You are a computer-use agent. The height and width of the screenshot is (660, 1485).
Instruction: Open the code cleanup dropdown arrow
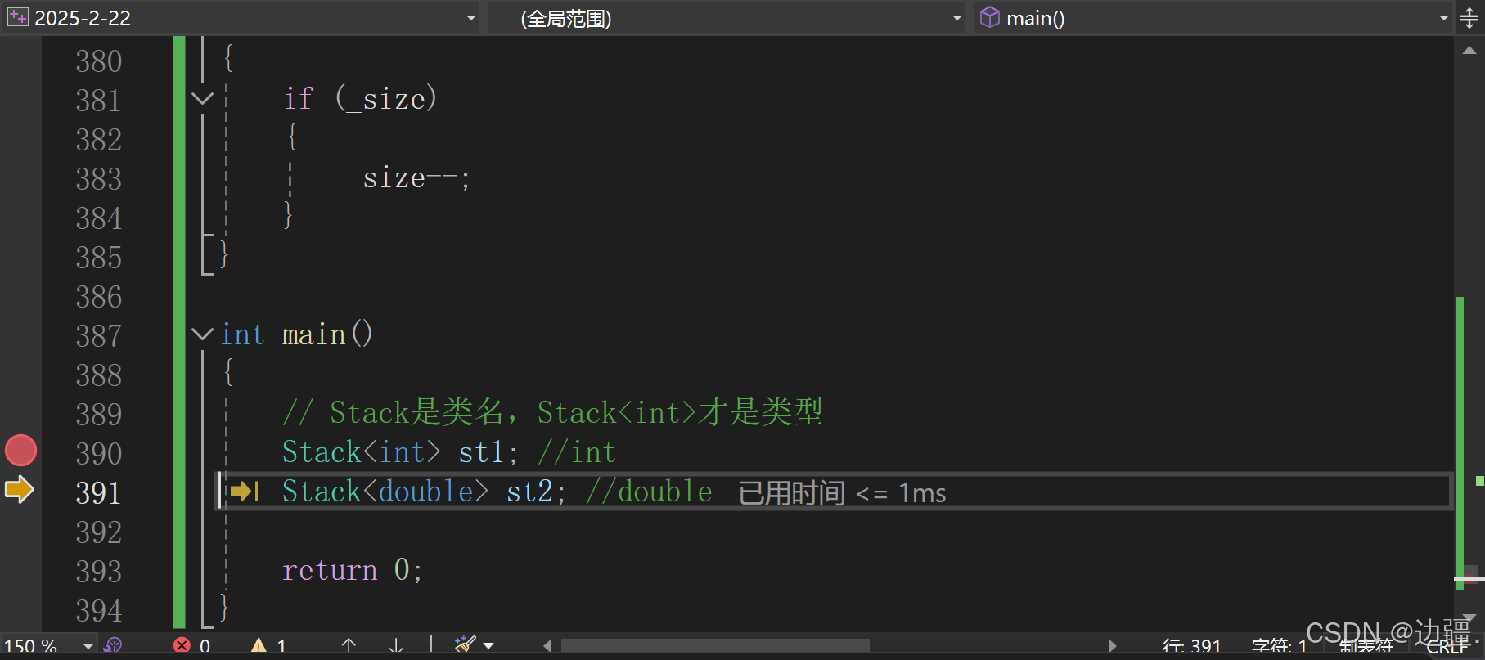pyautogui.click(x=488, y=646)
